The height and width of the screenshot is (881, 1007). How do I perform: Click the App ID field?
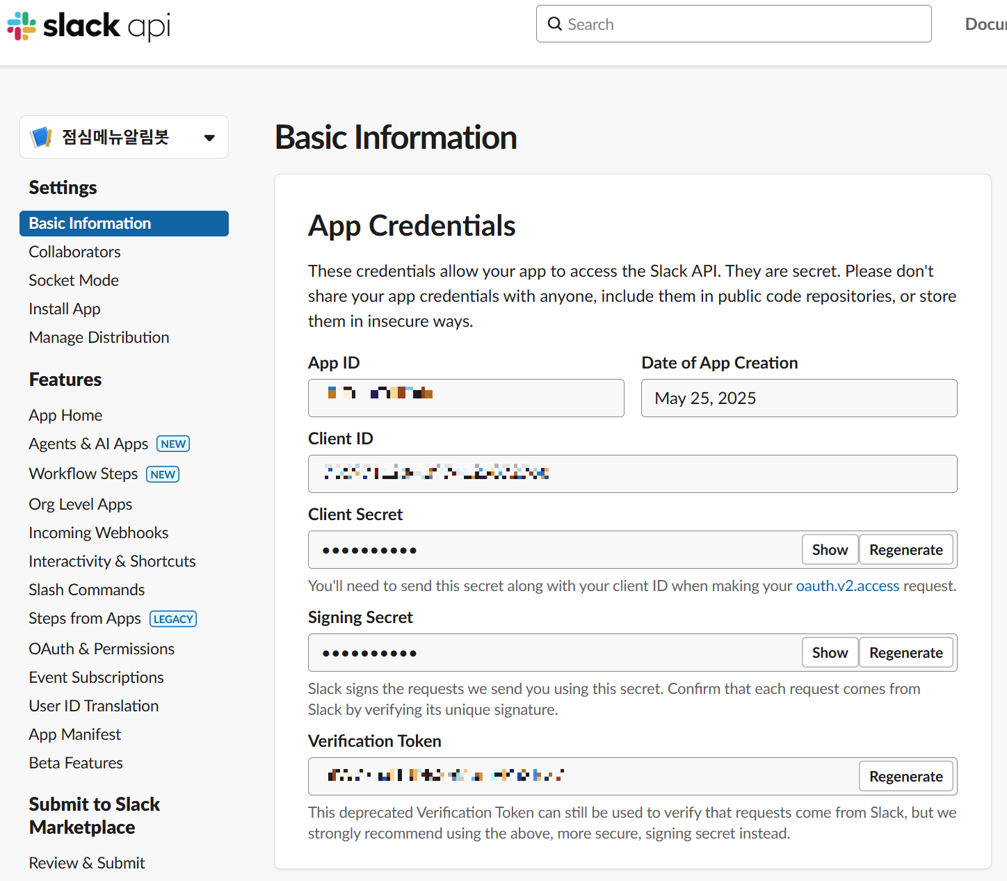[x=466, y=398]
